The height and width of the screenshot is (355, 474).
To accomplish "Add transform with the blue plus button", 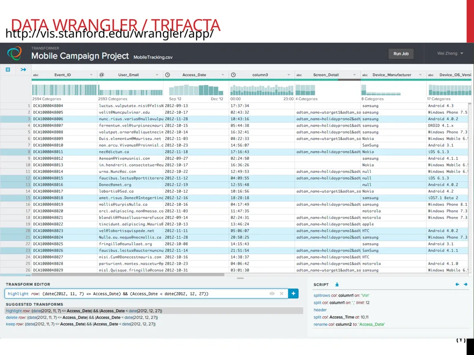I will (293, 294).
